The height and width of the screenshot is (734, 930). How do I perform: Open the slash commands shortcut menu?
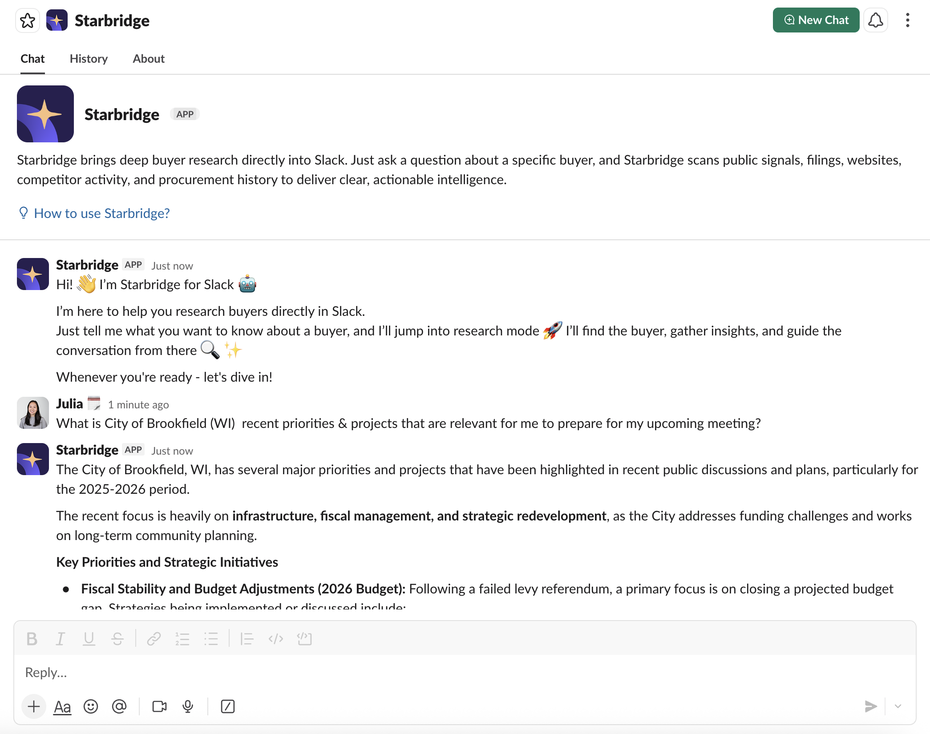[227, 706]
